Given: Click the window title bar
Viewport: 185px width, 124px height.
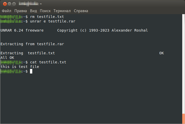Looking at the screenshot, I should point(101,4).
